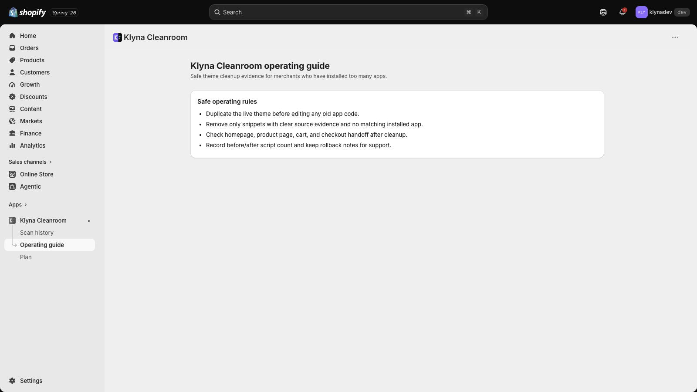
Task: Click the Markets globe icon
Action: [x=12, y=121]
